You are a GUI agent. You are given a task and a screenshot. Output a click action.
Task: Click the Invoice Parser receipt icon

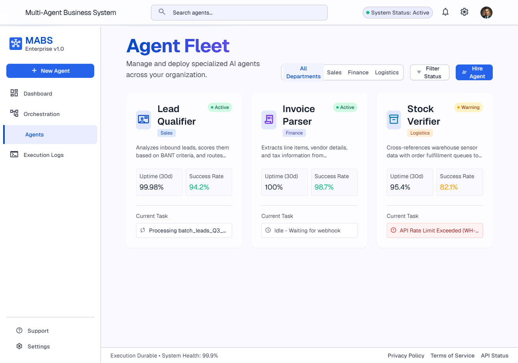pos(269,120)
